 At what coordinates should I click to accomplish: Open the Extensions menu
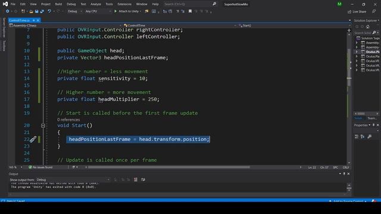pyautogui.click(x=124, y=4)
